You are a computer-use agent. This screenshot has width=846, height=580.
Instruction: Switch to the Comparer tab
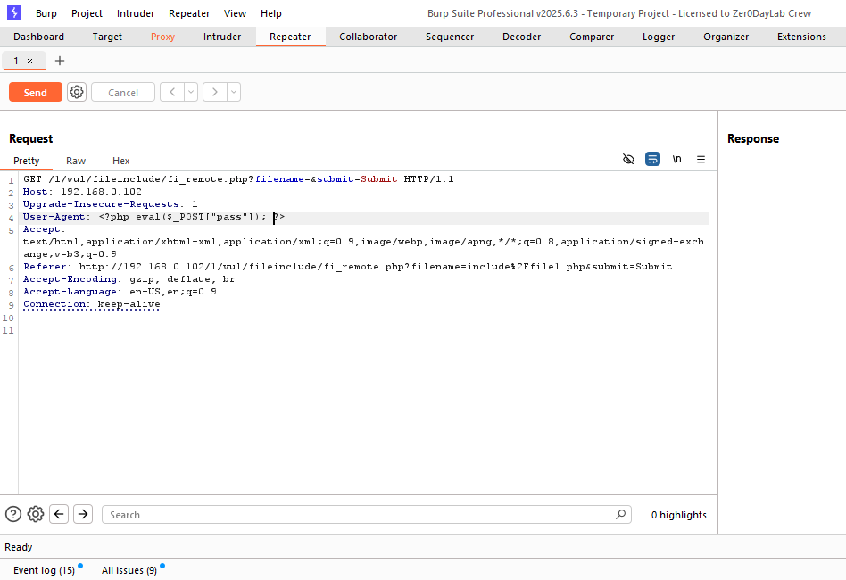coord(592,37)
